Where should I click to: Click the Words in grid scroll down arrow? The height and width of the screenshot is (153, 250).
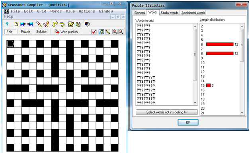pos(195,103)
